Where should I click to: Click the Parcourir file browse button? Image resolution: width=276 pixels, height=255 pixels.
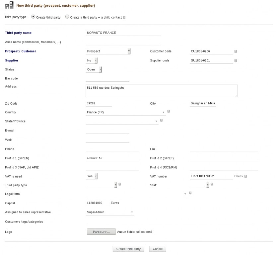click(x=101, y=232)
